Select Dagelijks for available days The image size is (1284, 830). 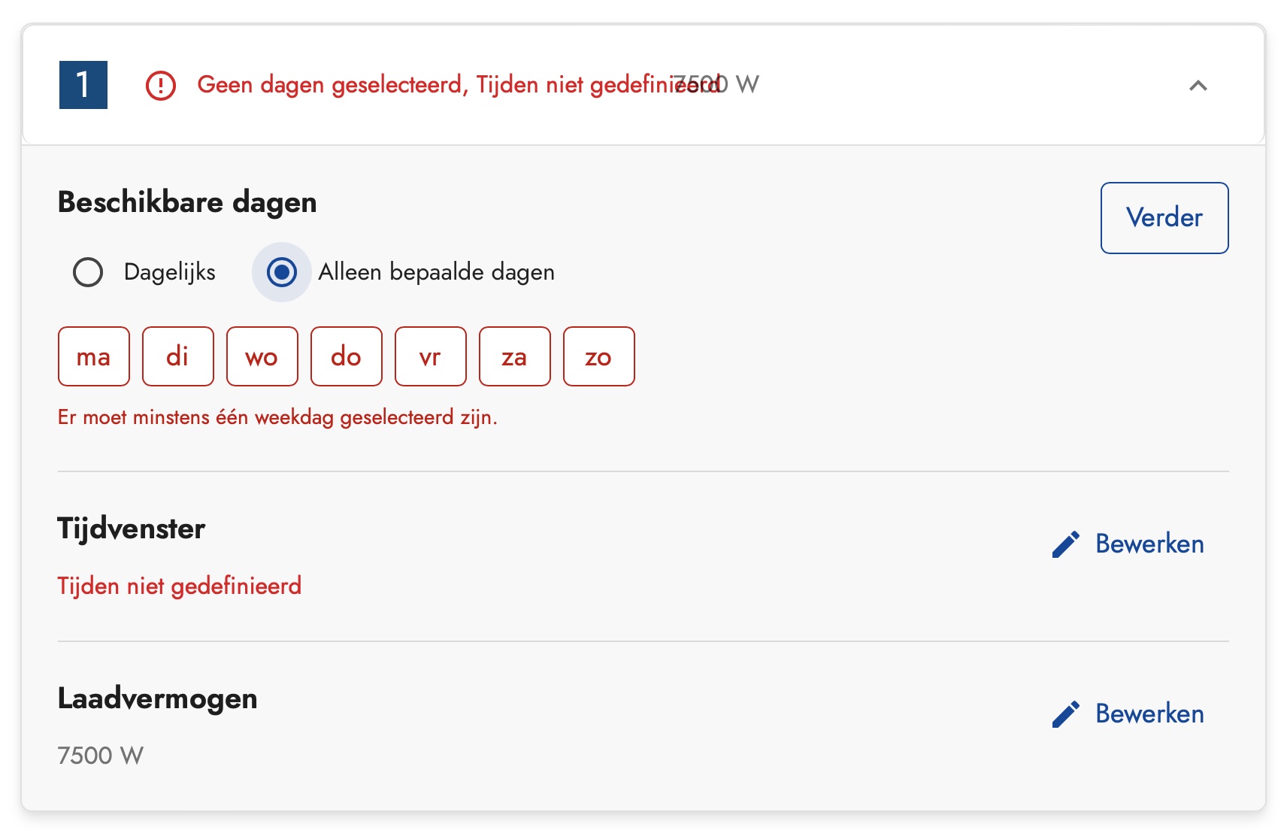[x=87, y=272]
